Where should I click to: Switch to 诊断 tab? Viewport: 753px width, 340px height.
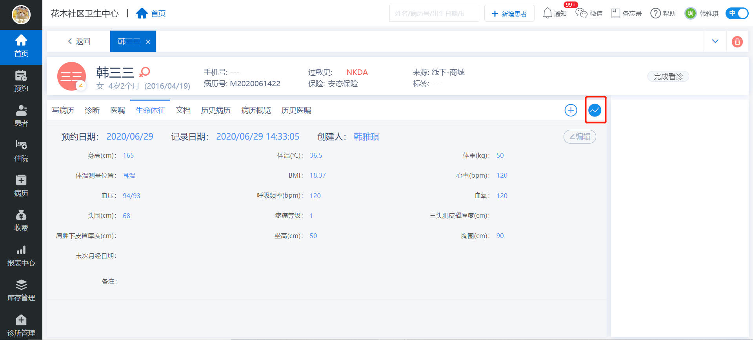(92, 110)
